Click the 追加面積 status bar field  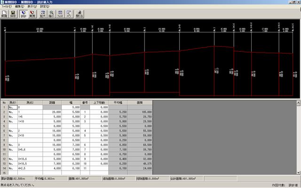pyautogui.click(x=119, y=179)
